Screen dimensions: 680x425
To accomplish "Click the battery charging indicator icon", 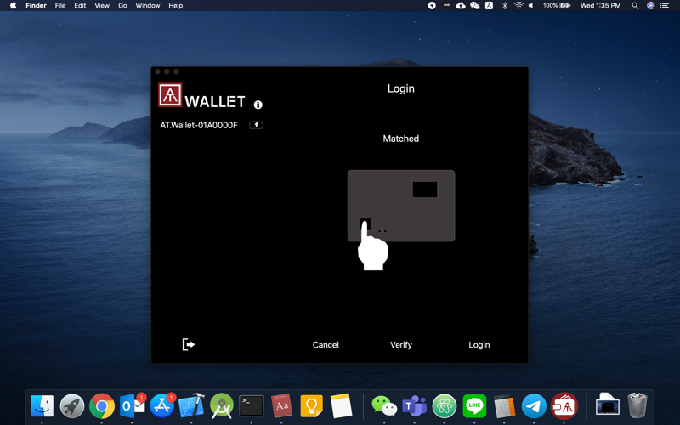I will pyautogui.click(x=256, y=125).
